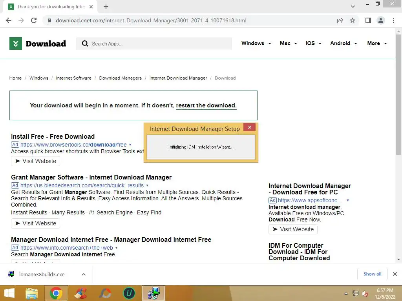
Task: Close the downloads bar
Action: click(395, 274)
